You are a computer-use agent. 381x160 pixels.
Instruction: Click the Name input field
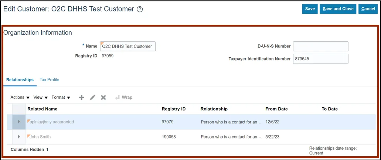tap(127, 47)
